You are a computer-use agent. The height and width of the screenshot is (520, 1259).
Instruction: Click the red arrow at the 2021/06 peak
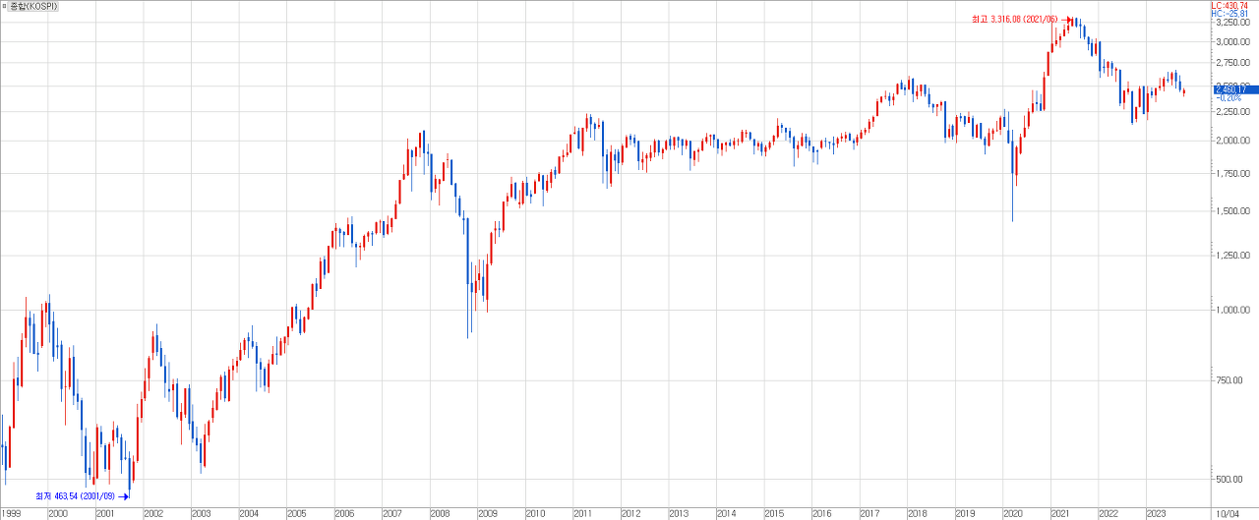1067,20
